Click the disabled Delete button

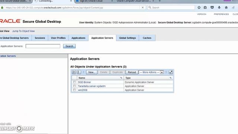pyautogui.click(x=104, y=72)
